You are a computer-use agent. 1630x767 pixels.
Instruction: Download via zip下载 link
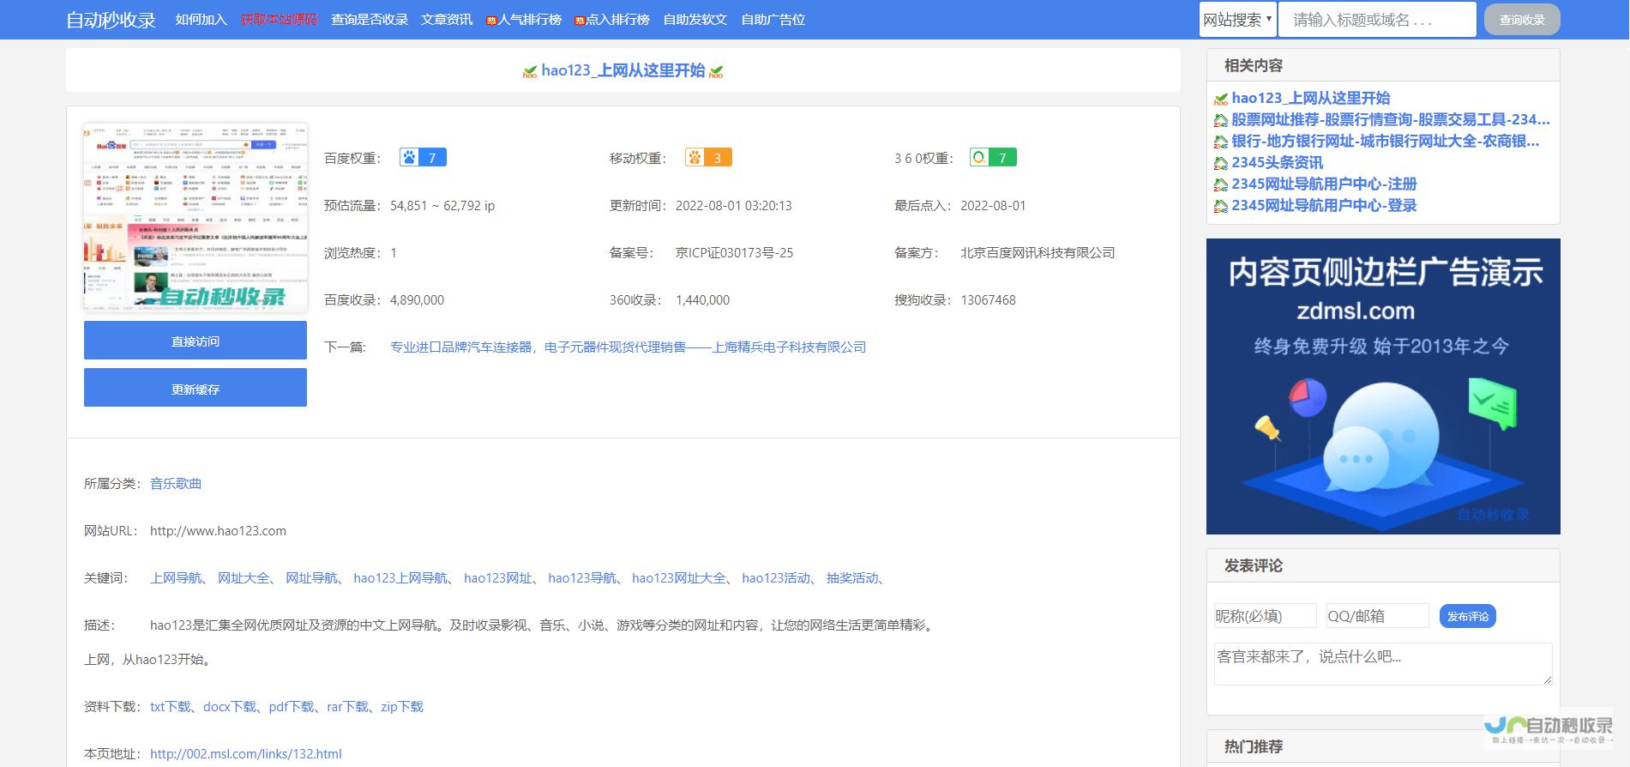coord(402,707)
